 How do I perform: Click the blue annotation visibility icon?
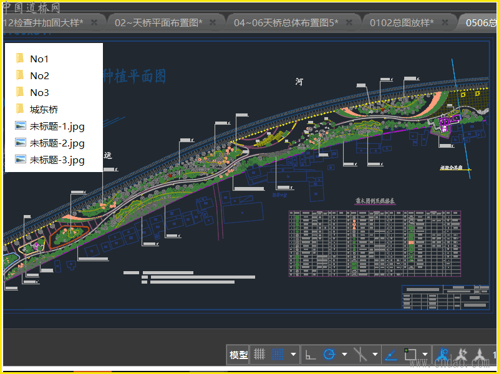click(443, 355)
